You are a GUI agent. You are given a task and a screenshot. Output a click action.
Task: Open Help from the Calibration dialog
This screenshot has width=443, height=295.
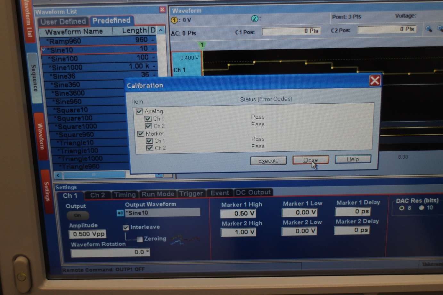pos(353,159)
